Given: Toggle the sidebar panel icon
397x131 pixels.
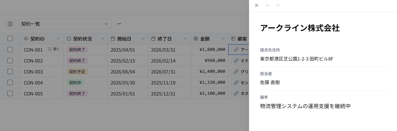Looking at the screenshot, I should click(10, 24).
